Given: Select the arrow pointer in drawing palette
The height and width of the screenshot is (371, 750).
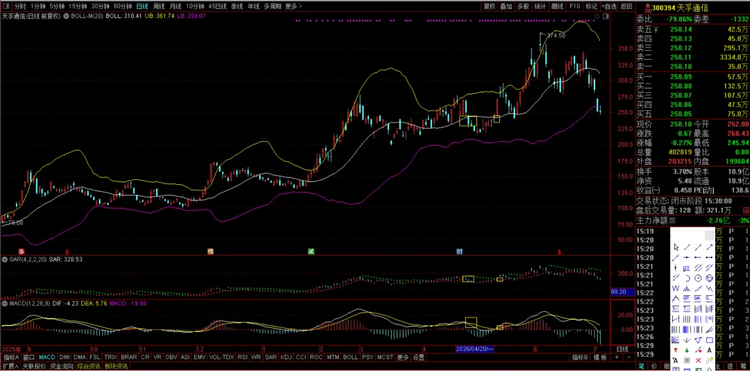Looking at the screenshot, I should tap(676, 247).
